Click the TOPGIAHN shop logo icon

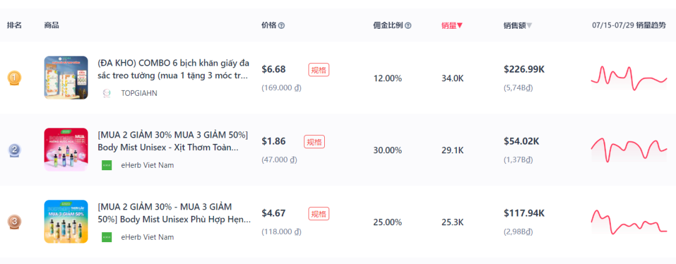106,93
